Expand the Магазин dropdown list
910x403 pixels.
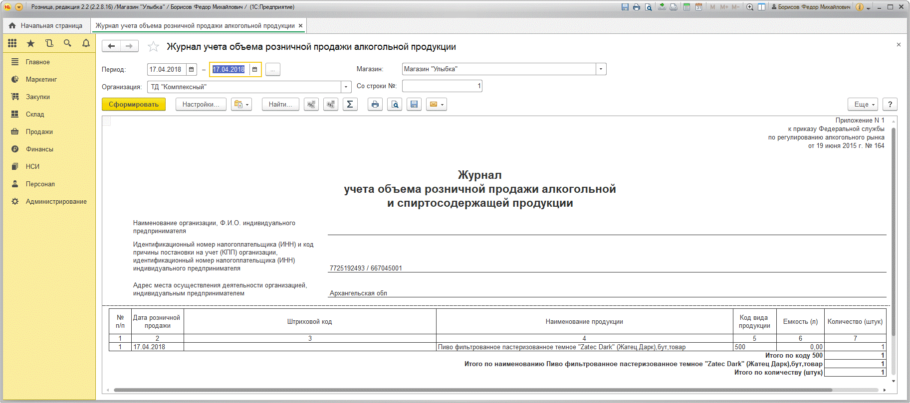[601, 69]
